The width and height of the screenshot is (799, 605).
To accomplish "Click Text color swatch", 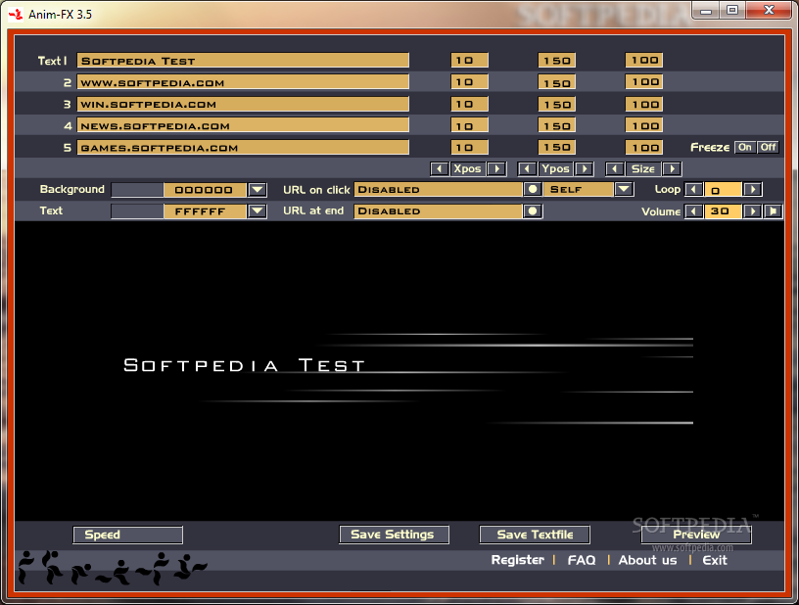I will pyautogui.click(x=137, y=211).
